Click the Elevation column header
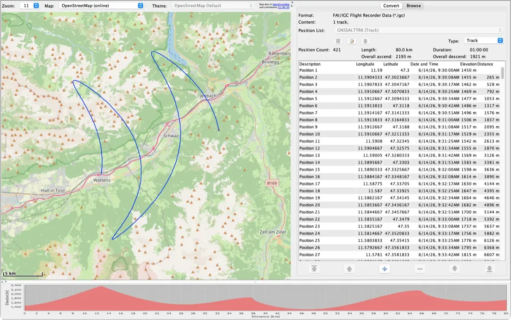This screenshot has height=320, width=511. point(468,64)
